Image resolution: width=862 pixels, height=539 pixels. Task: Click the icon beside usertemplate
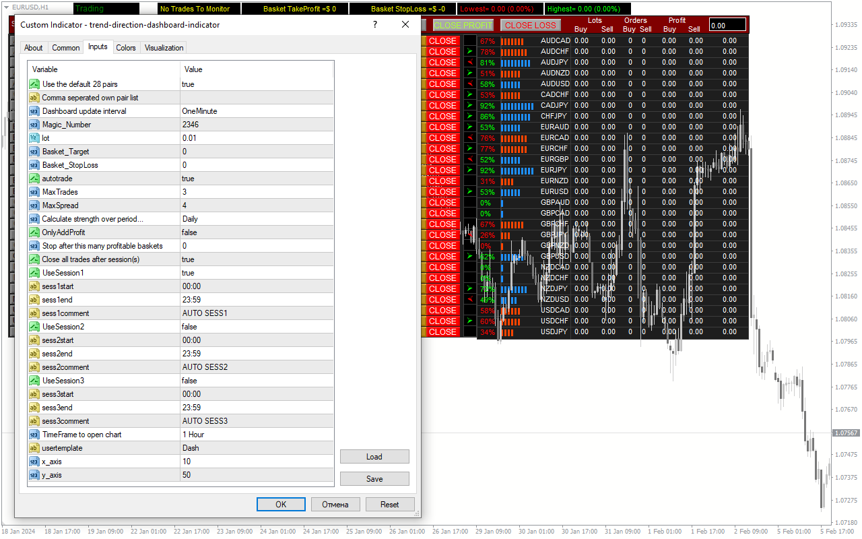(34, 448)
